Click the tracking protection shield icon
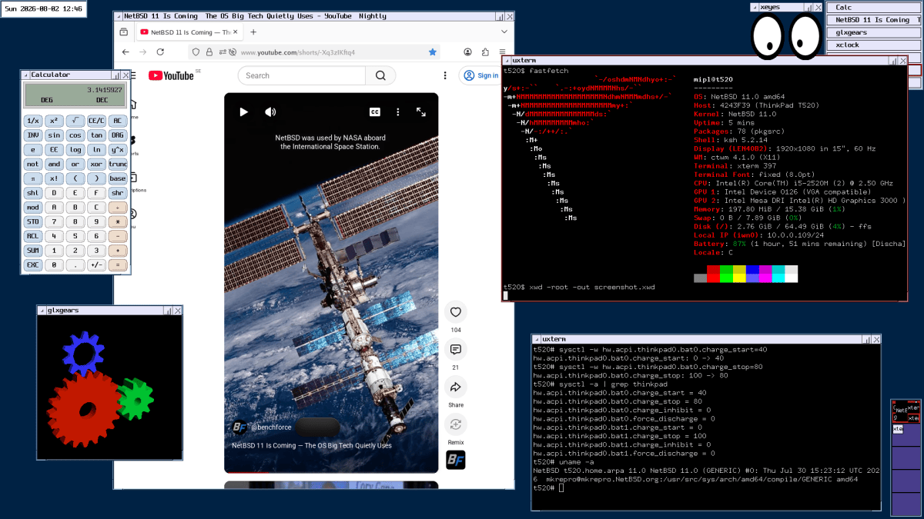 (x=196, y=52)
